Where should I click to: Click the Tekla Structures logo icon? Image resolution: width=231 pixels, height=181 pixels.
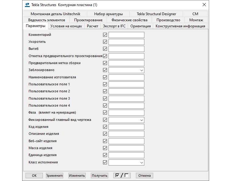click(27, 5)
